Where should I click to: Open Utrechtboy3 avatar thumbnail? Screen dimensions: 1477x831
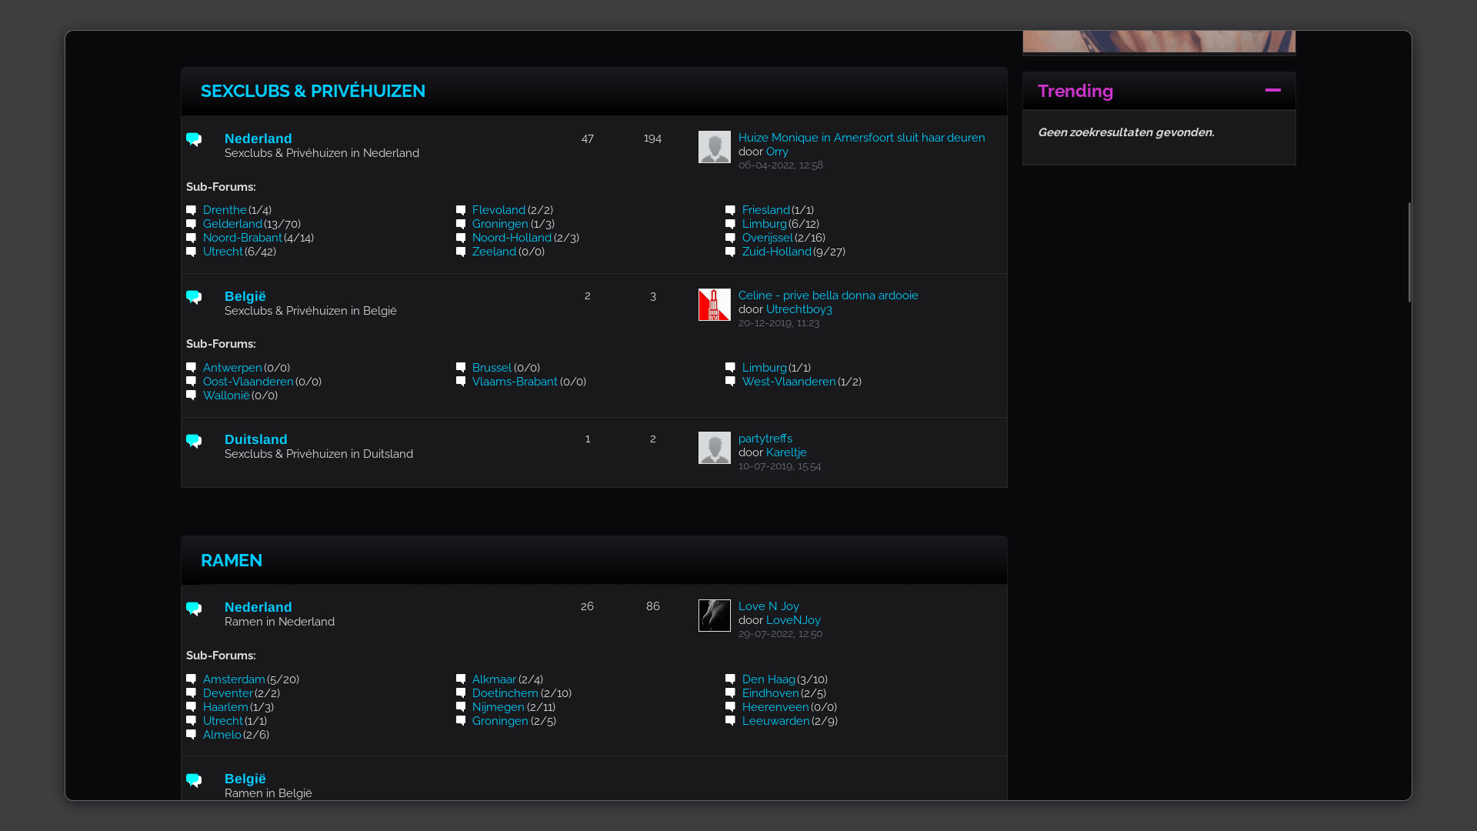click(714, 305)
